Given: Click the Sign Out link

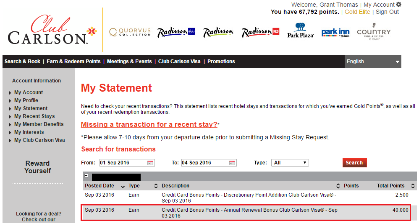Looking at the screenshot, I should click(387, 12).
